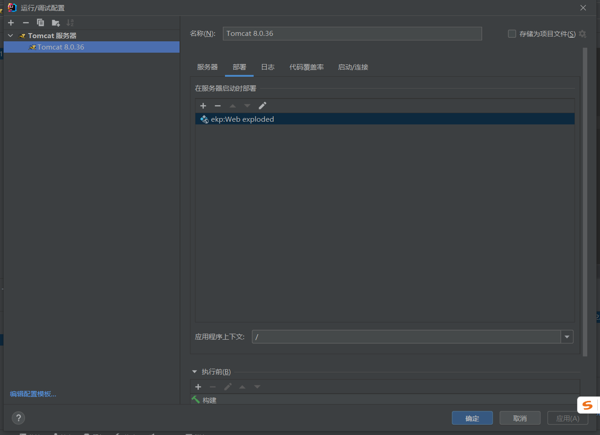This screenshot has height=435, width=600.
Task: Move before-launch task up
Action: point(242,387)
